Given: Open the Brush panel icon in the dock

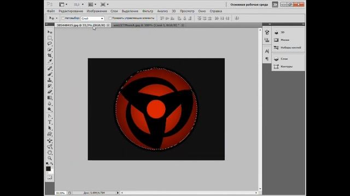Looking at the screenshot, I should pyautogui.click(x=267, y=33).
